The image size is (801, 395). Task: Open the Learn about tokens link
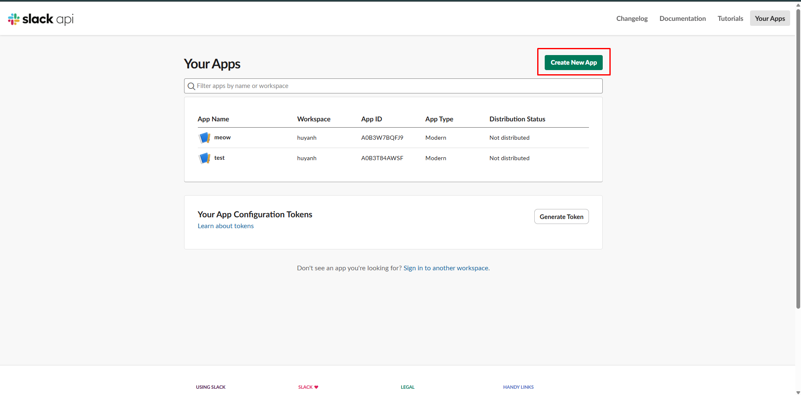[226, 226]
